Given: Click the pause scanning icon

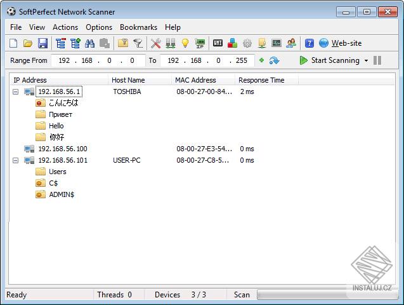Looking at the screenshot, I should pos(377,60).
